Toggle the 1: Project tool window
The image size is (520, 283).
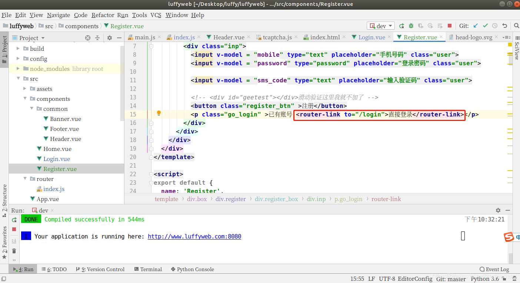(4, 49)
